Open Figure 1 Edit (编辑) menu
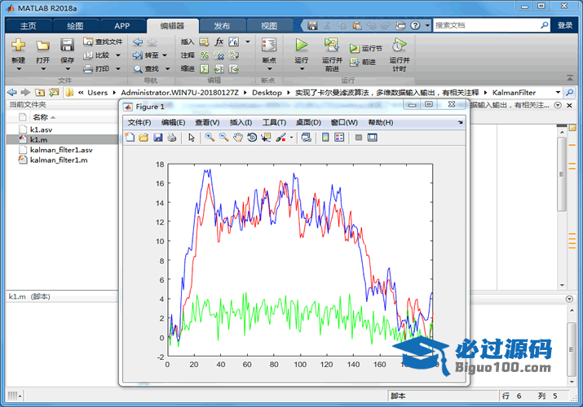This screenshot has width=583, height=407. (173, 122)
